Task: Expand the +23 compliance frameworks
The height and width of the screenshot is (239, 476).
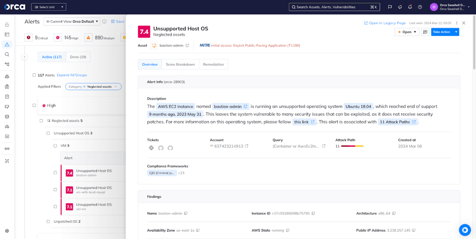Action: coord(181,173)
